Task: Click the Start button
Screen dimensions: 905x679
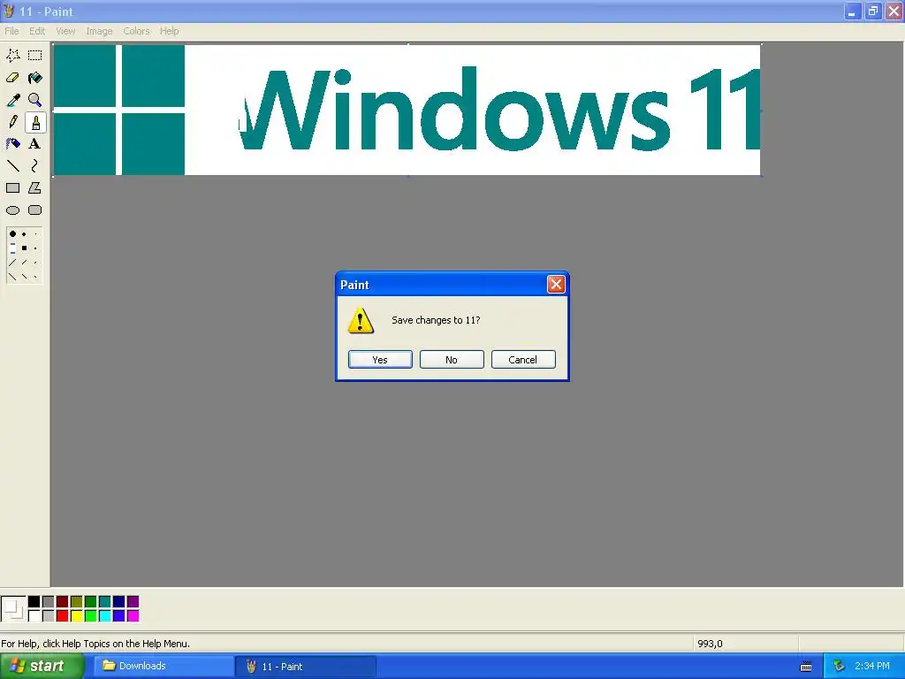Action: [42, 667]
